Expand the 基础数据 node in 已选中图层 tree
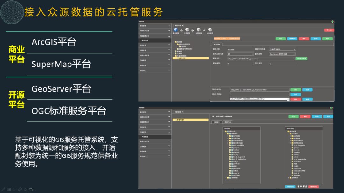The height and width of the screenshot is (193, 344). [x=289, y=178]
